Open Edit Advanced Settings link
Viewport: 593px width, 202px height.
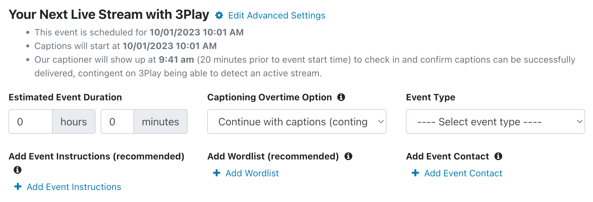277,15
